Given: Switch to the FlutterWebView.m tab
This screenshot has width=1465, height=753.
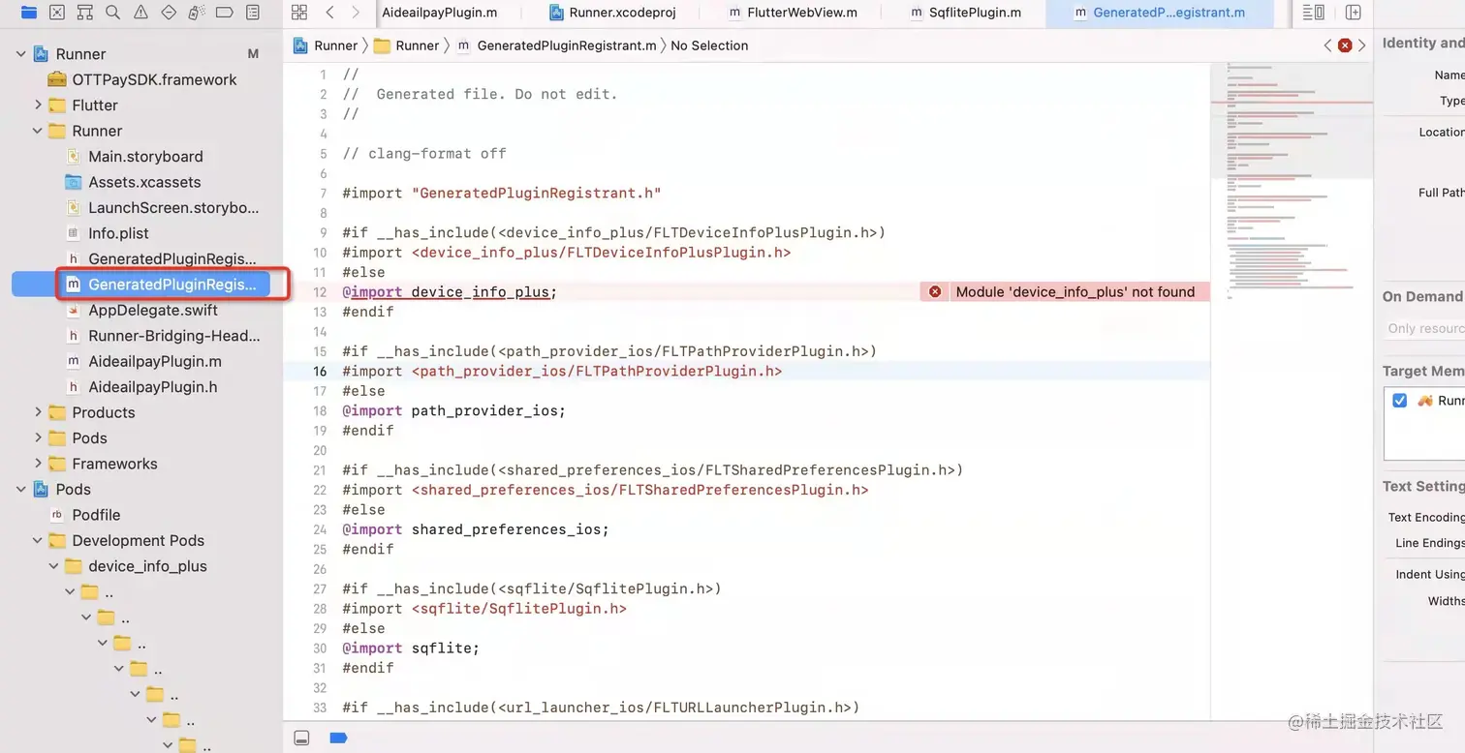Looking at the screenshot, I should pyautogui.click(x=794, y=13).
